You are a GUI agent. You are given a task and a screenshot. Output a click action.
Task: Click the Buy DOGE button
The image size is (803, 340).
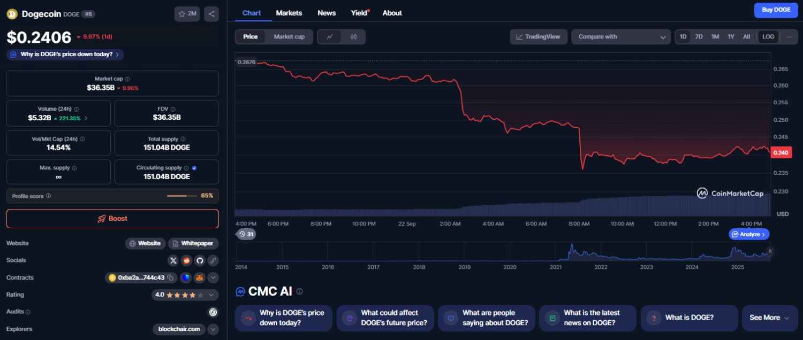pyautogui.click(x=776, y=10)
